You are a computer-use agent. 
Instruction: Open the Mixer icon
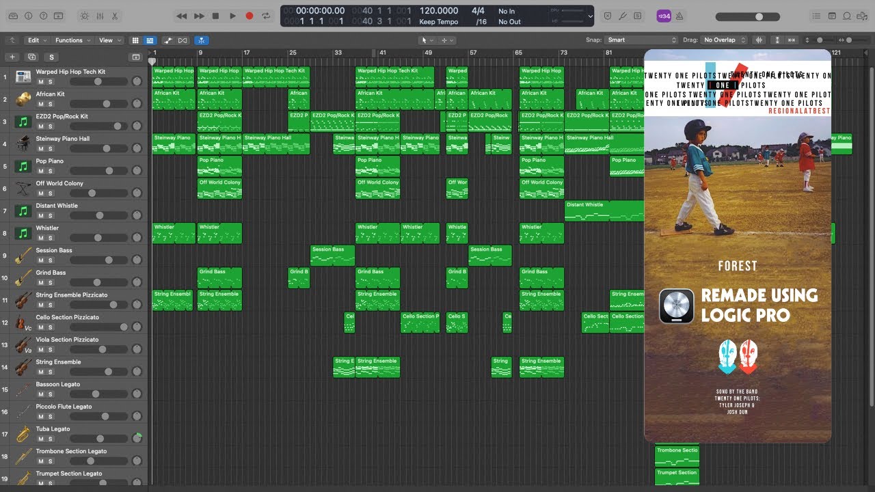pyautogui.click(x=100, y=15)
